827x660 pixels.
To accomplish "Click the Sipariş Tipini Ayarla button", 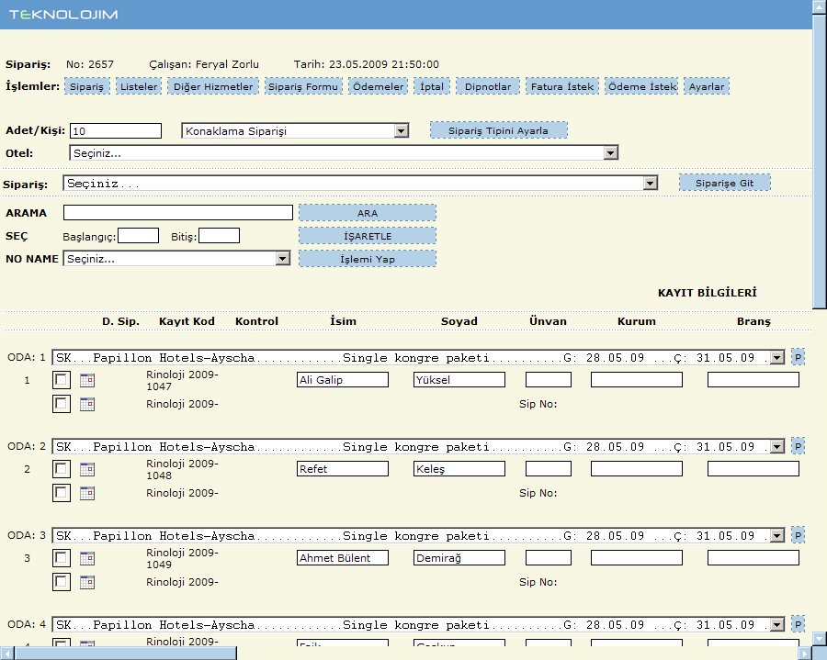I will point(498,130).
